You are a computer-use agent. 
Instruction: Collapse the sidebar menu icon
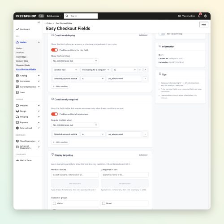pos(39,22)
